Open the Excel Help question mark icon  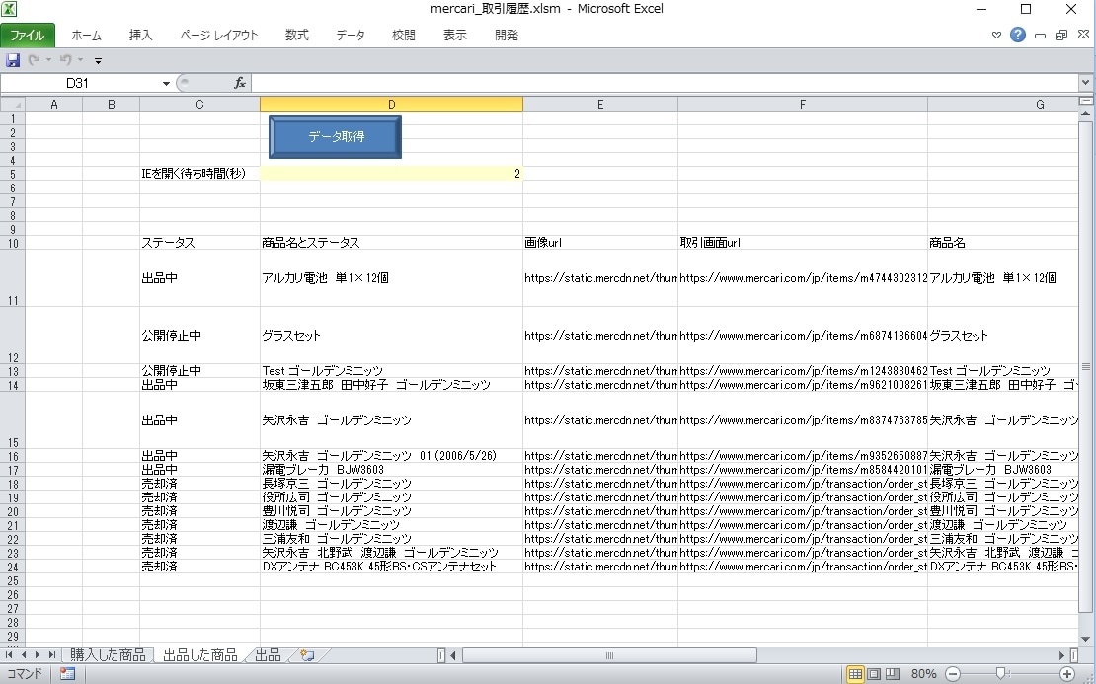coord(1018,35)
